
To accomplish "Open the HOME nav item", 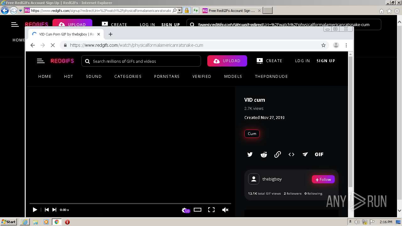I will 45,76.
